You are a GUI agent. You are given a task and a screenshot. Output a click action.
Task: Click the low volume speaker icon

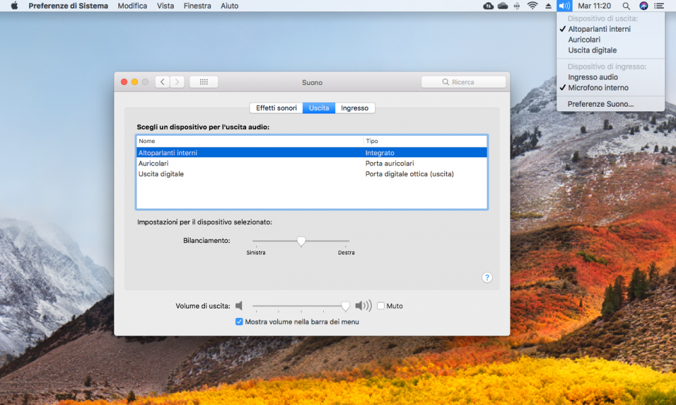point(239,306)
